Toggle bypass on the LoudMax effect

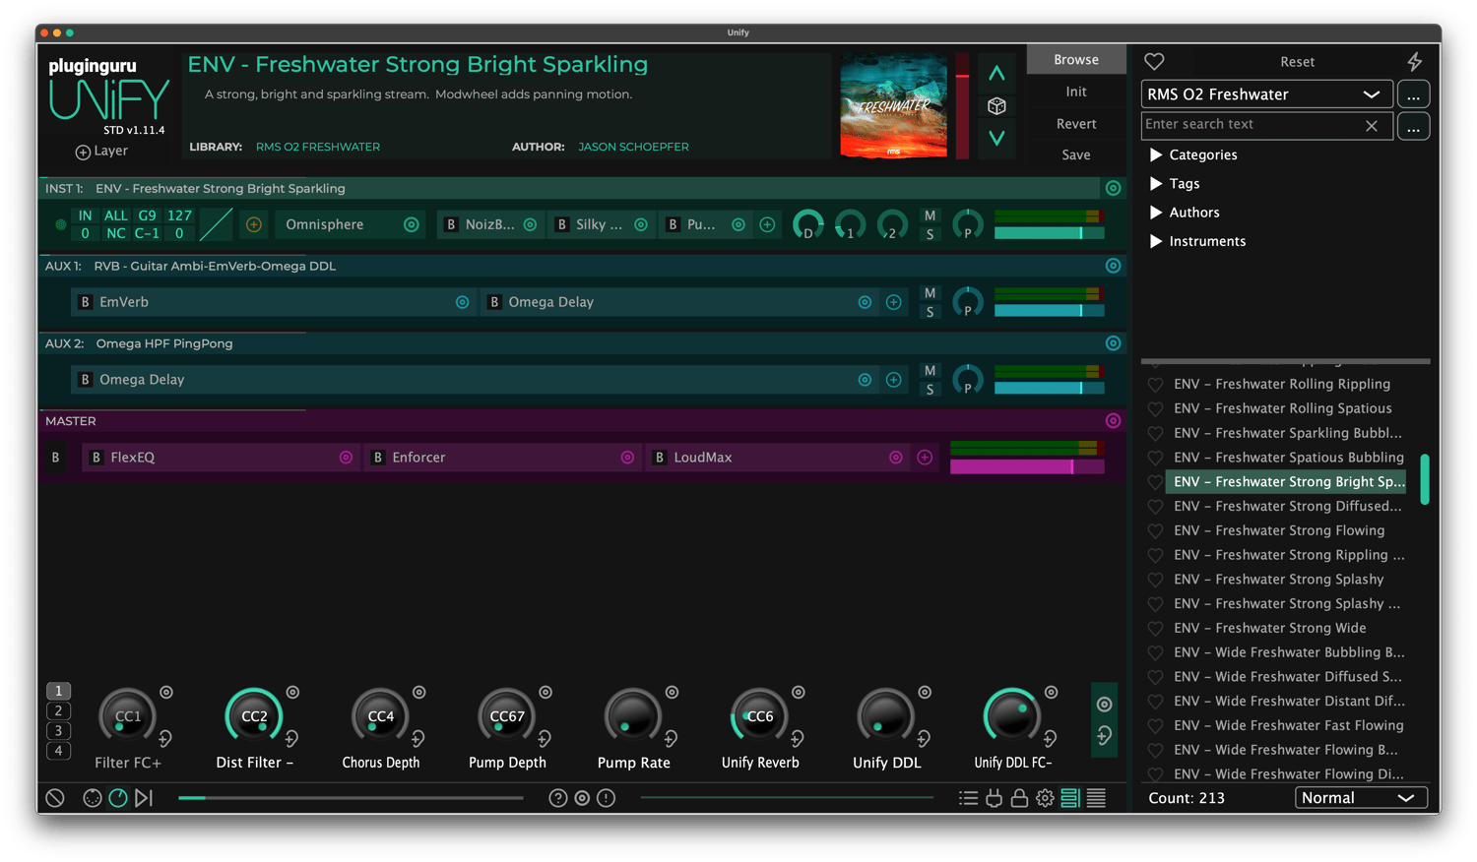pos(660,458)
